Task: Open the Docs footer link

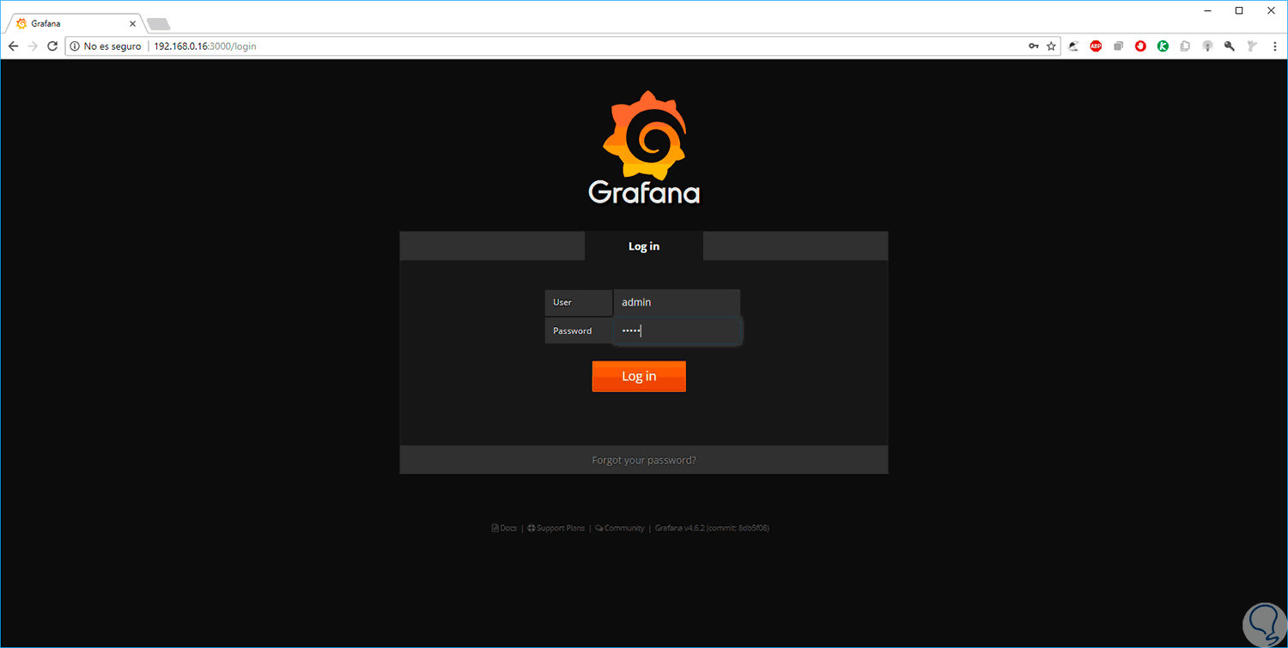Action: pos(504,528)
